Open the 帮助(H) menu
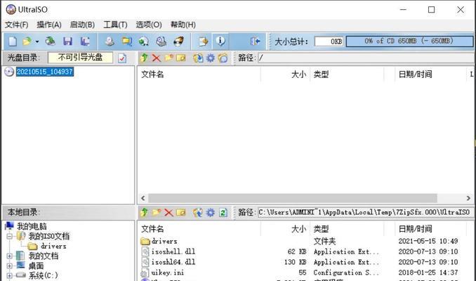 [x=183, y=25]
